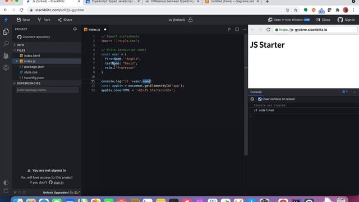Click line 11 console.log code
The width and height of the screenshot is (359, 202).
coord(126,81)
